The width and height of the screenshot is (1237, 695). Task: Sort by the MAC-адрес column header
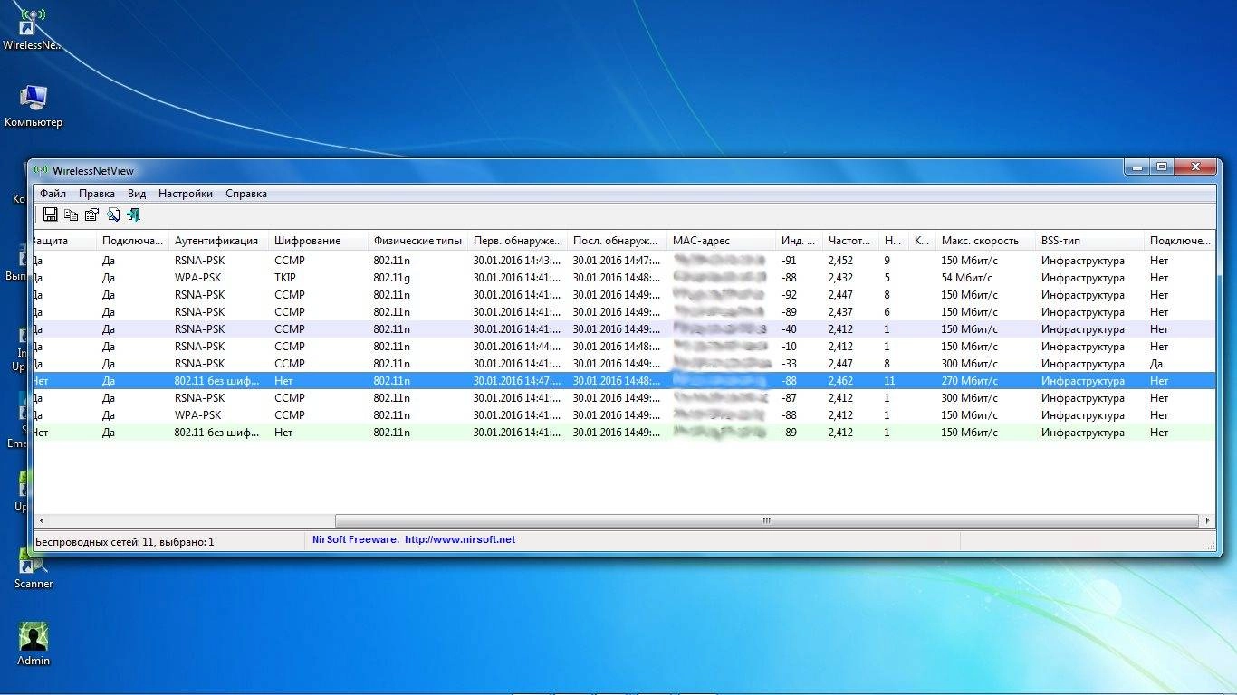point(722,241)
